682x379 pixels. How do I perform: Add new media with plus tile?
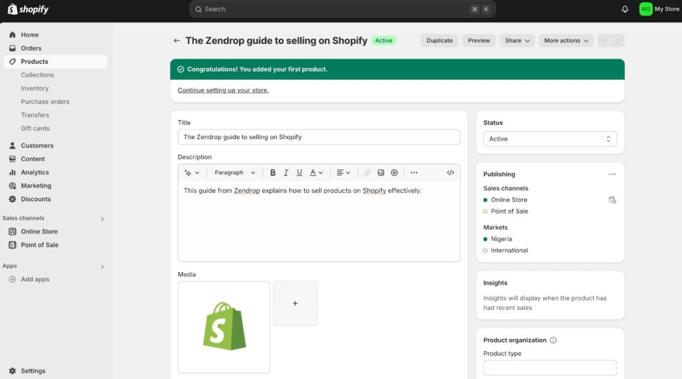[295, 303]
